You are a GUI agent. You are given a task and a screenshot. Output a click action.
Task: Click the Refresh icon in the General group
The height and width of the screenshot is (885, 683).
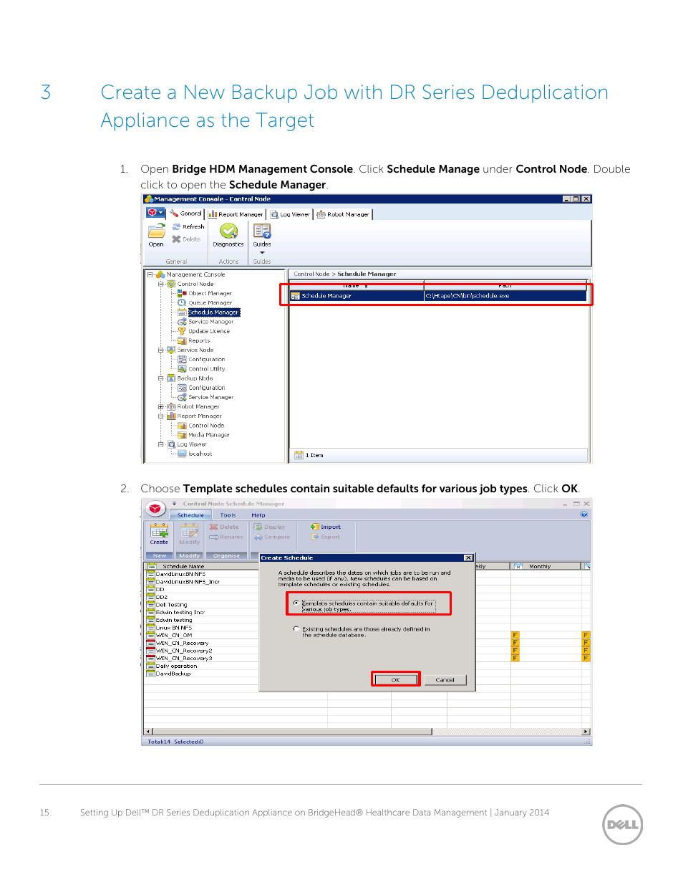click(x=176, y=226)
